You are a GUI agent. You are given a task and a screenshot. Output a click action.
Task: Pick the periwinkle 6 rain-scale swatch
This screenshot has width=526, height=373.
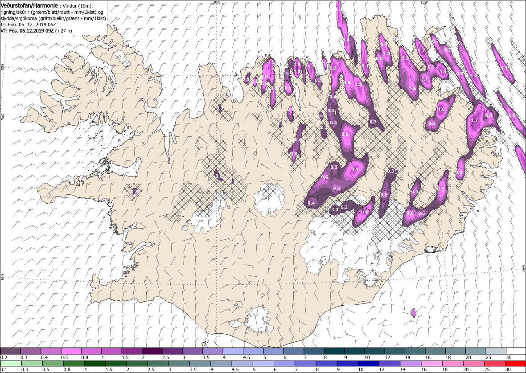[284, 364]
